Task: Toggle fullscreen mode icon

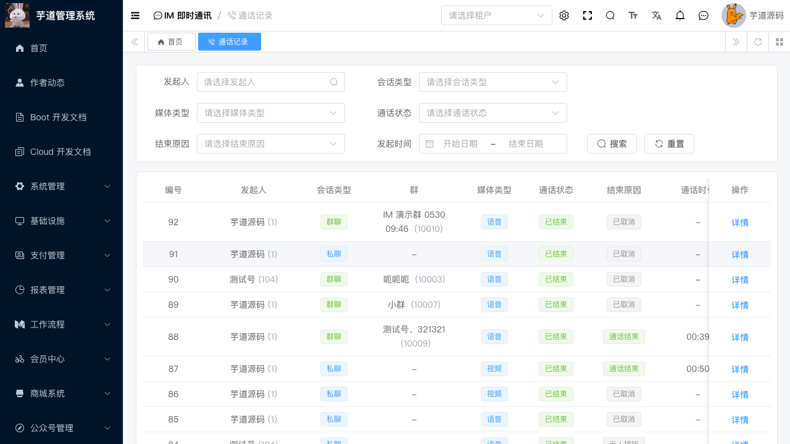Action: [x=588, y=15]
